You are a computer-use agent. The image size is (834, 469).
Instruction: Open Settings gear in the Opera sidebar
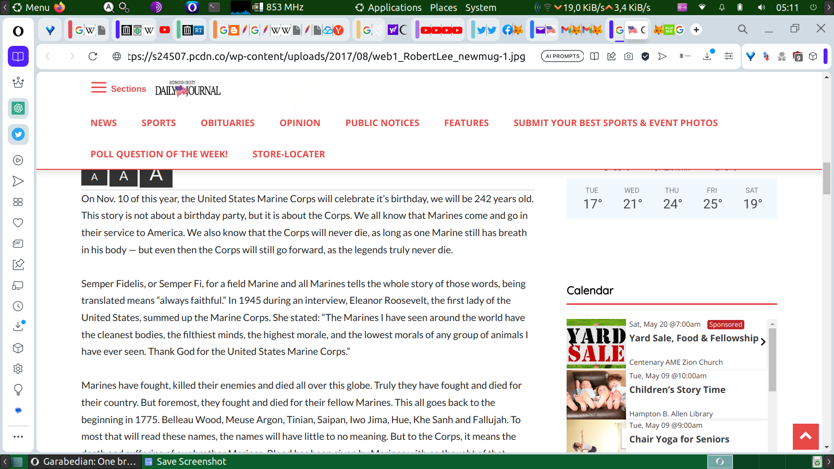coord(18,369)
